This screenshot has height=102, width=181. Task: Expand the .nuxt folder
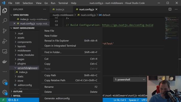pos(20,33)
